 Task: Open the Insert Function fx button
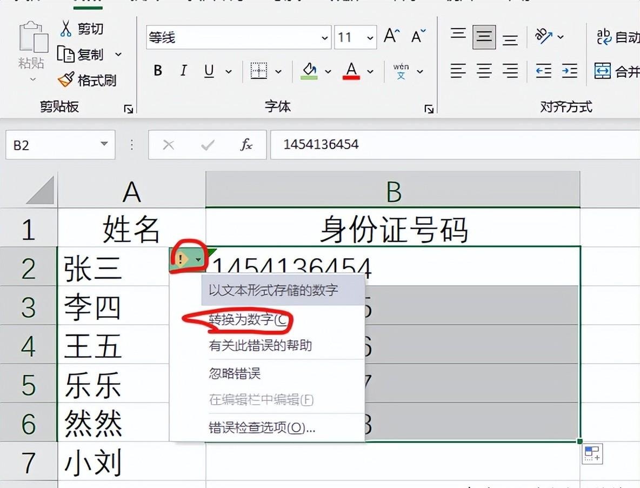[x=246, y=144]
